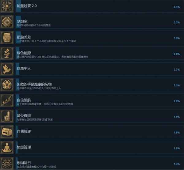Open the 梦想家 achievement title
Viewport: 184px width, 170px height.
pyautogui.click(x=22, y=22)
